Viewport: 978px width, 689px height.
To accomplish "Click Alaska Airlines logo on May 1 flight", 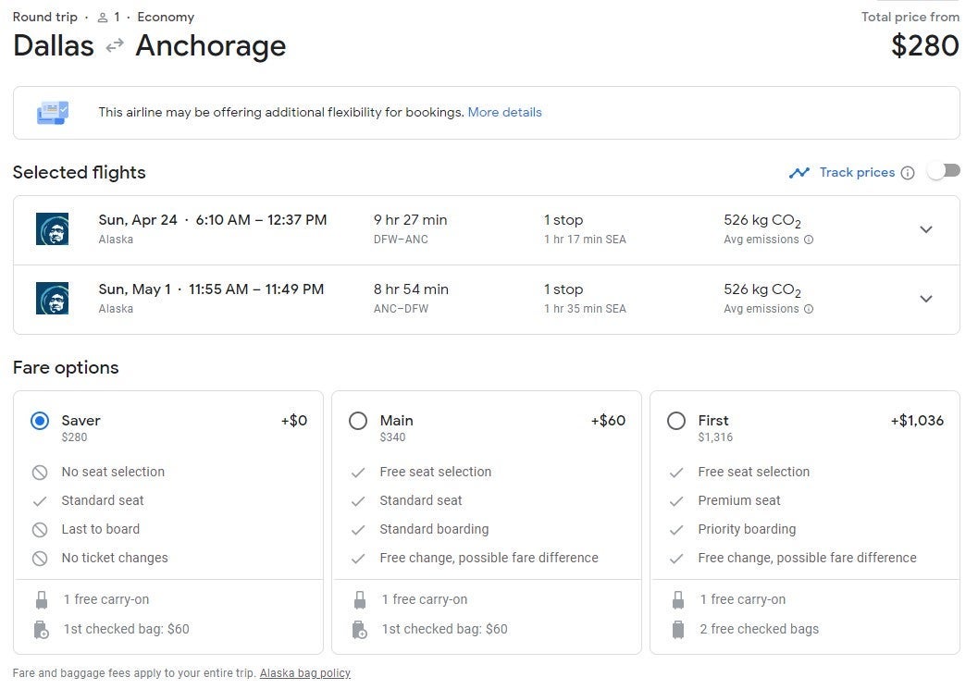I will coord(53,299).
